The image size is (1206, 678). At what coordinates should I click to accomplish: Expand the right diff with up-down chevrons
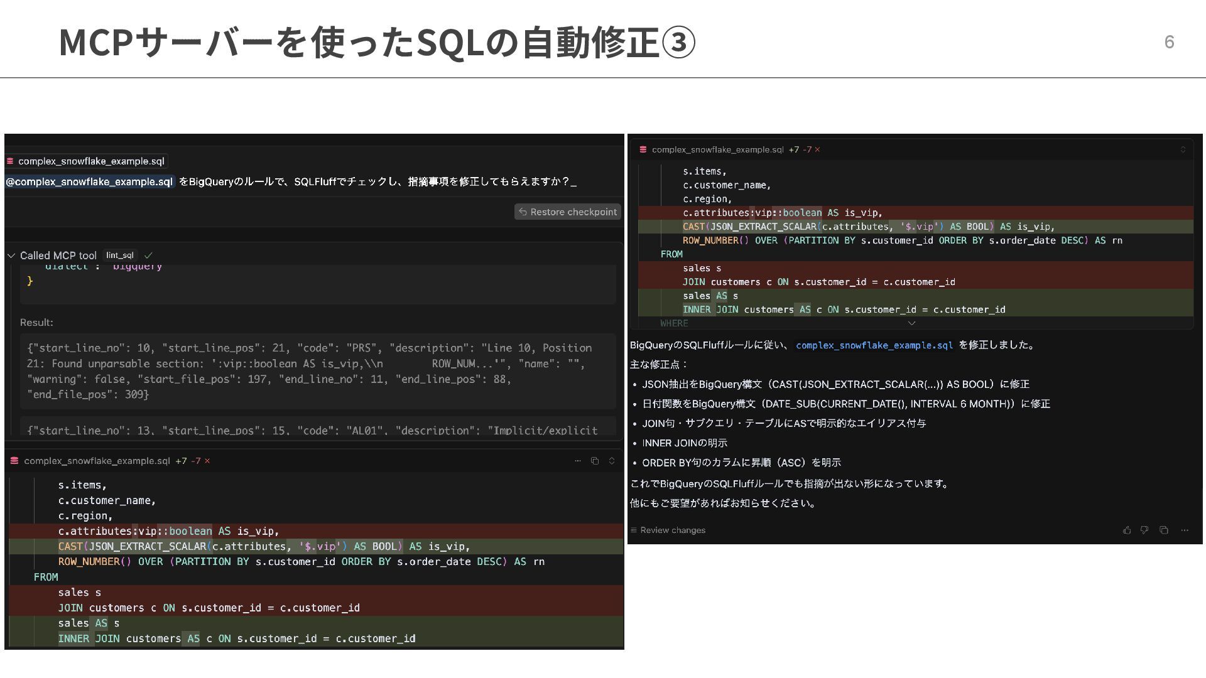pos(1183,149)
